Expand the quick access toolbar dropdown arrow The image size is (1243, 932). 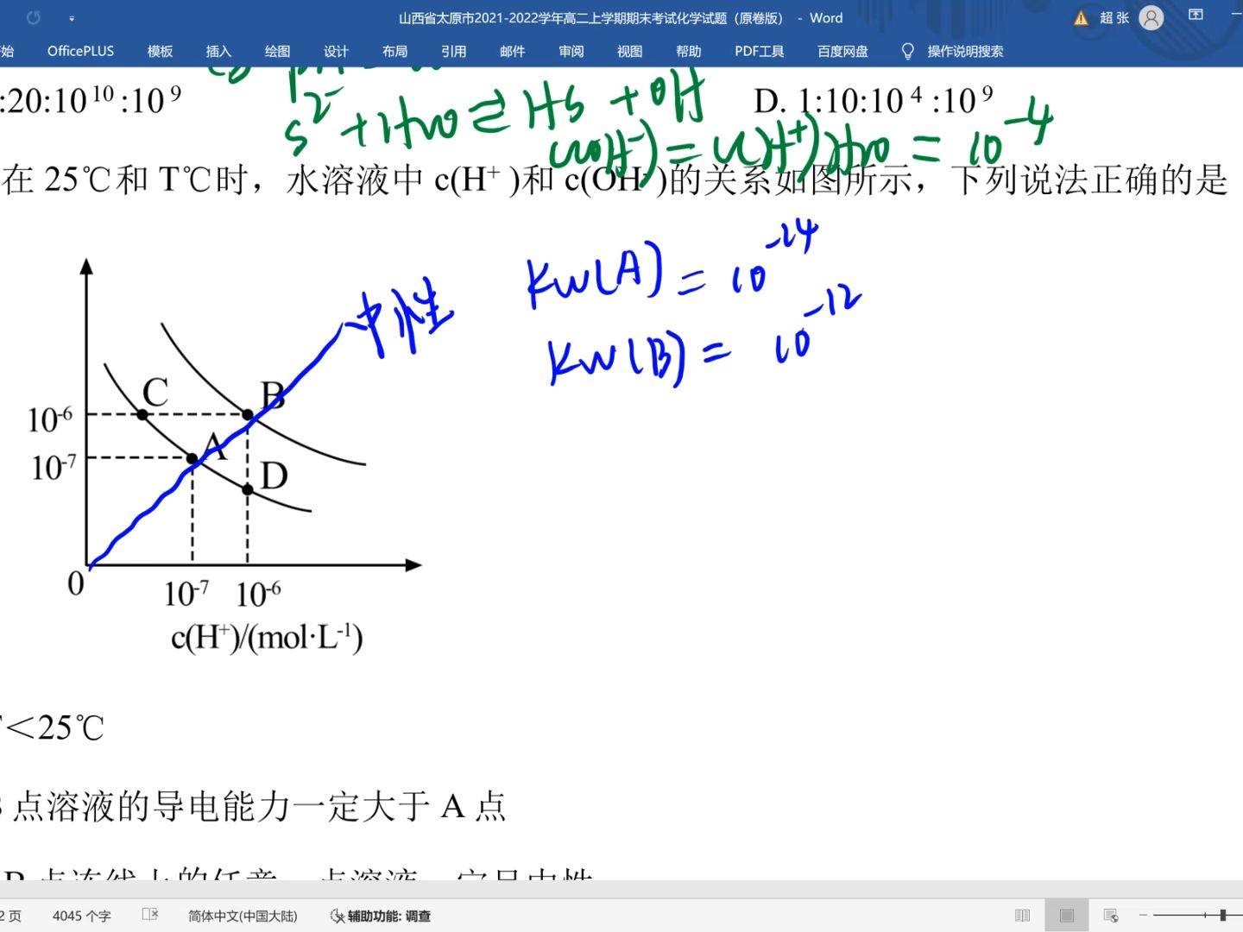tap(73, 17)
